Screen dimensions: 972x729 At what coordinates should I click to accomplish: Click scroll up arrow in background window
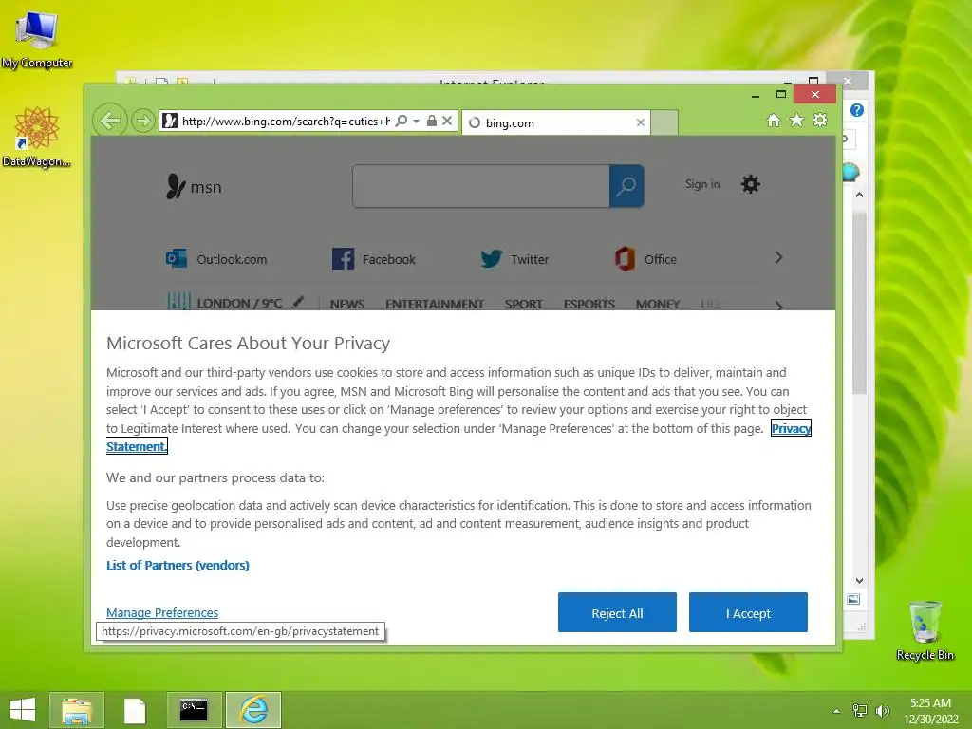pyautogui.click(x=859, y=195)
